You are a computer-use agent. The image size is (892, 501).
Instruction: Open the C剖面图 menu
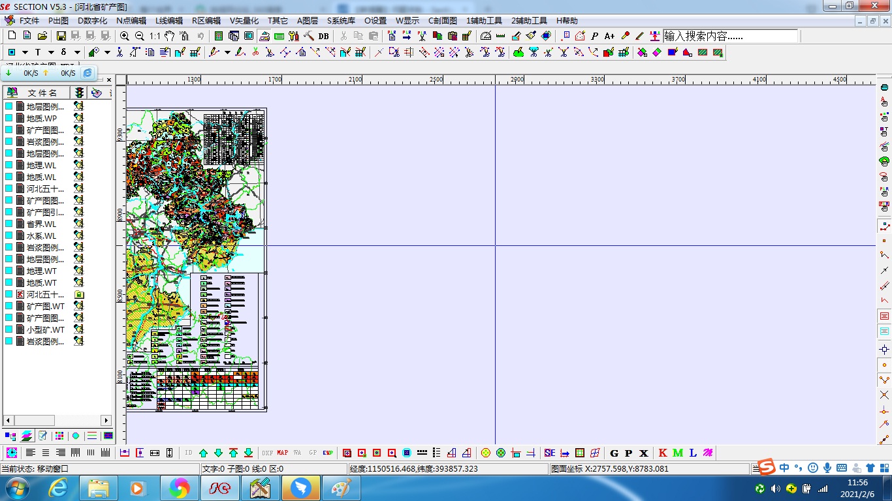(x=443, y=21)
